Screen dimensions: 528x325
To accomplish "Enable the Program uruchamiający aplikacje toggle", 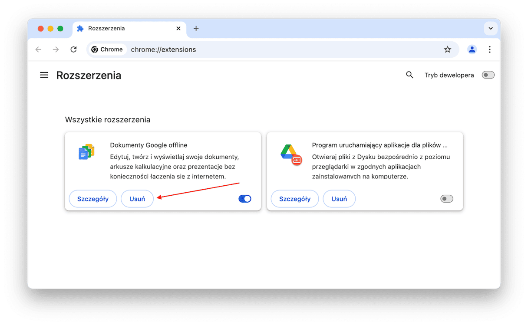I will pyautogui.click(x=447, y=199).
